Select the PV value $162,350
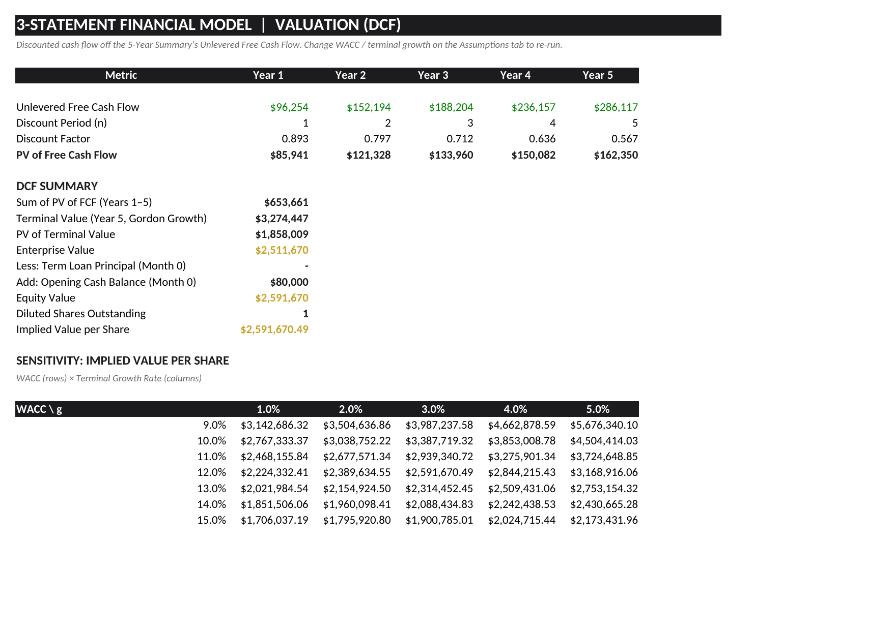The height and width of the screenshot is (631, 893). click(x=616, y=155)
